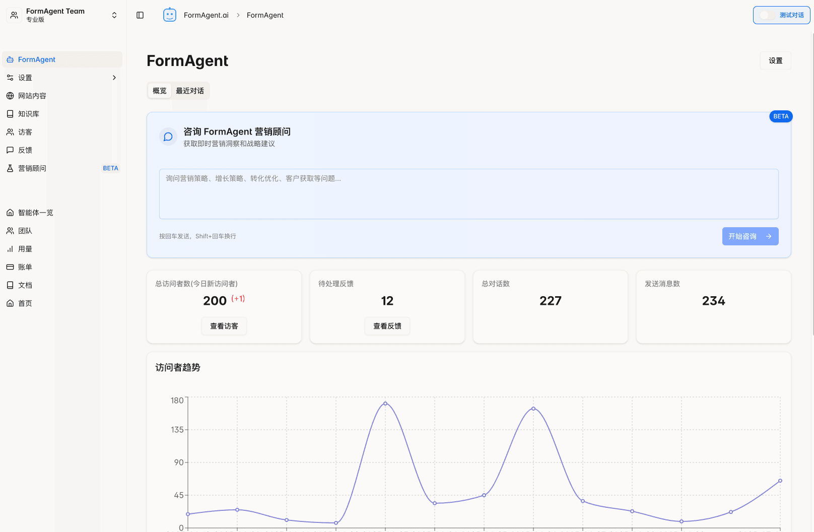The image size is (814, 532).
Task: Click the 12 pending feedback value
Action: tap(387, 301)
